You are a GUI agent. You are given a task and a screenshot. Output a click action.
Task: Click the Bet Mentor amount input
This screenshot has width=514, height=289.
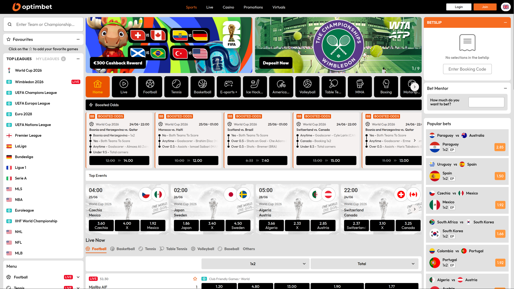(x=486, y=102)
